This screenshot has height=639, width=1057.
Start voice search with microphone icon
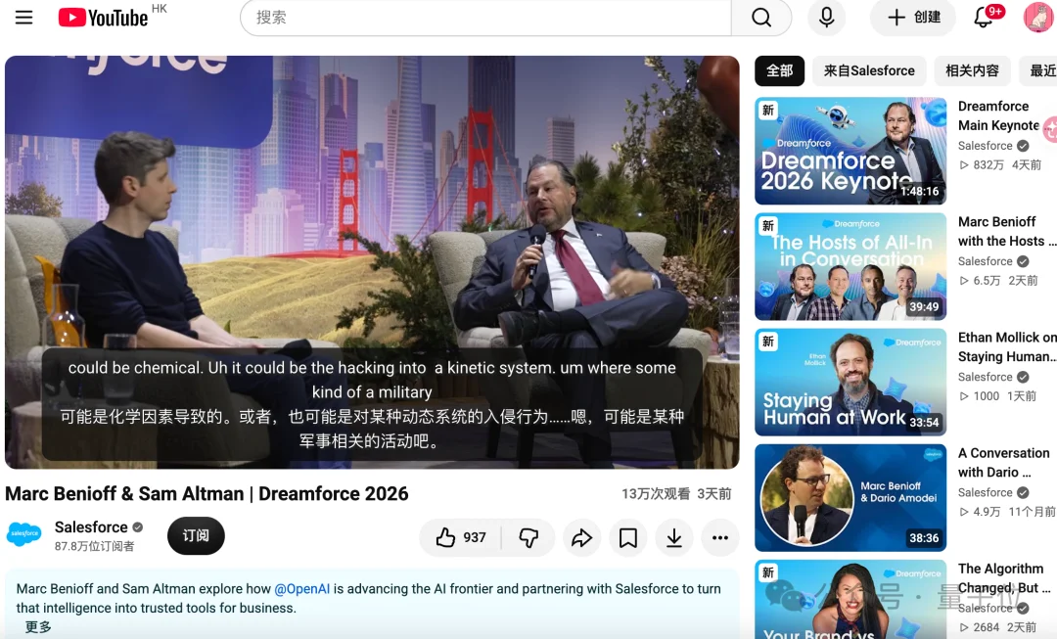tap(826, 18)
